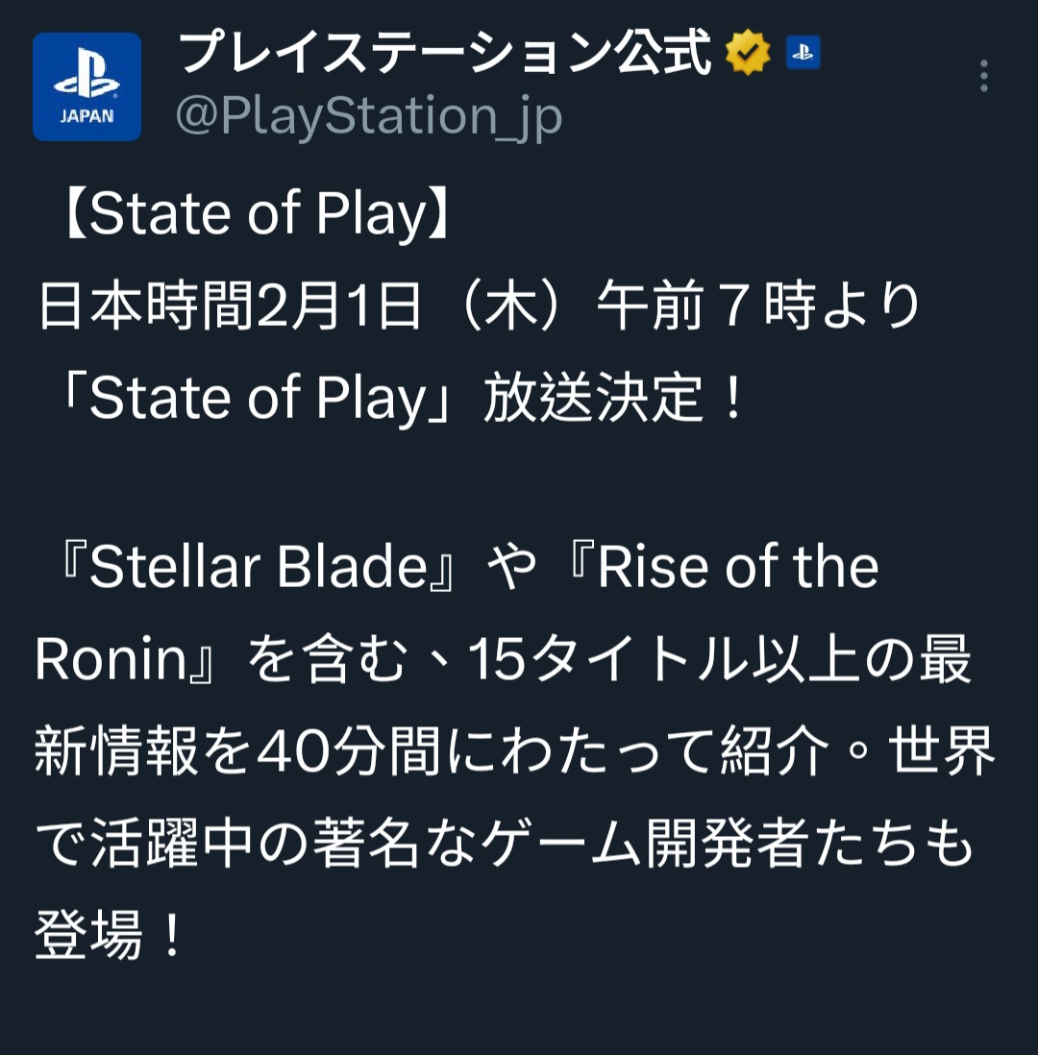Screen dimensions: 1038x1055
Task: Open the PlayStation Japan profile avatar
Action: pyautogui.click(x=87, y=86)
